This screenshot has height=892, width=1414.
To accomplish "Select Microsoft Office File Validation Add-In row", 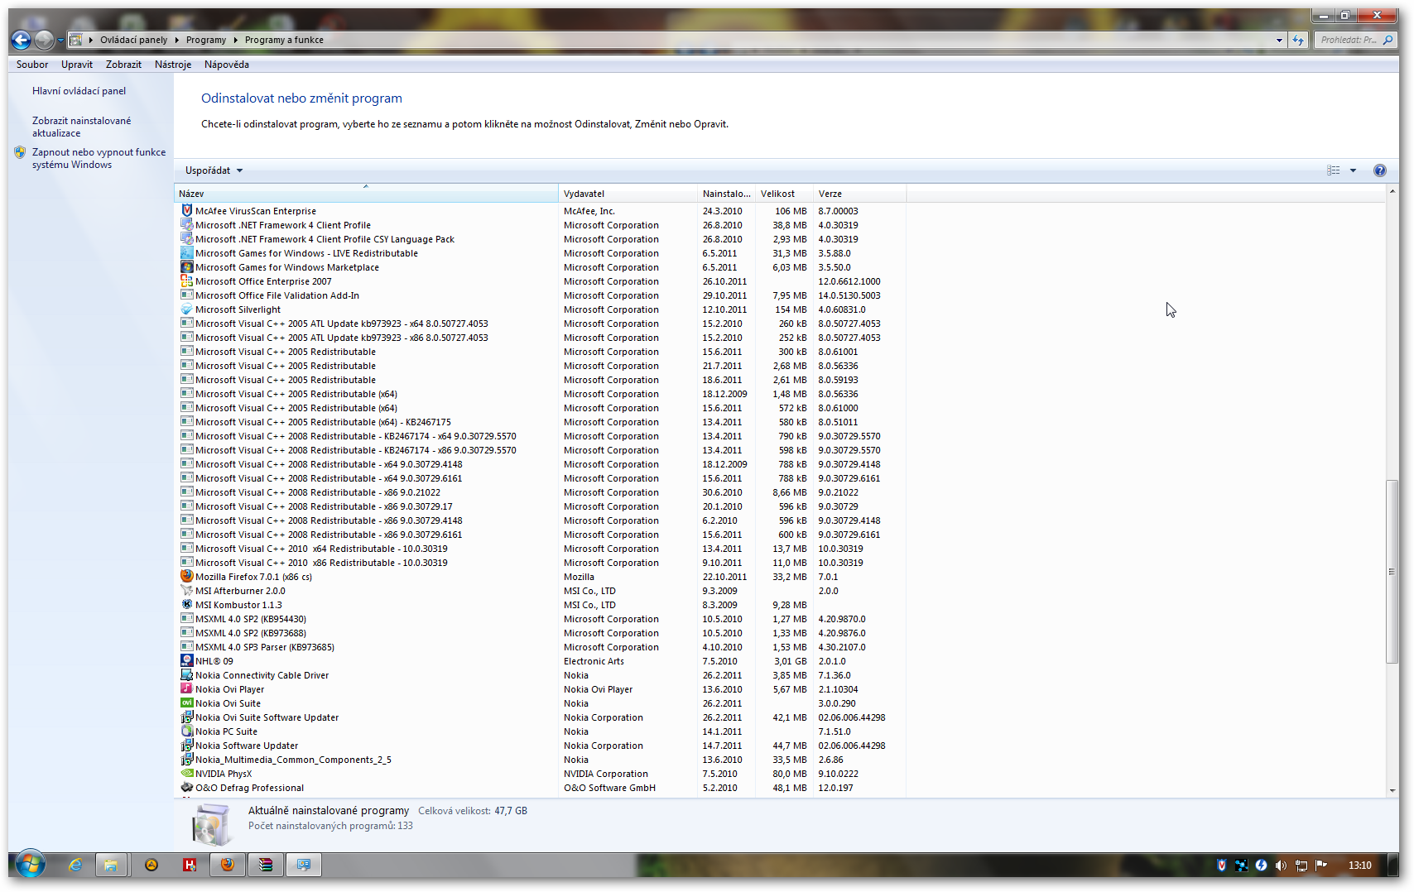I will pos(542,295).
